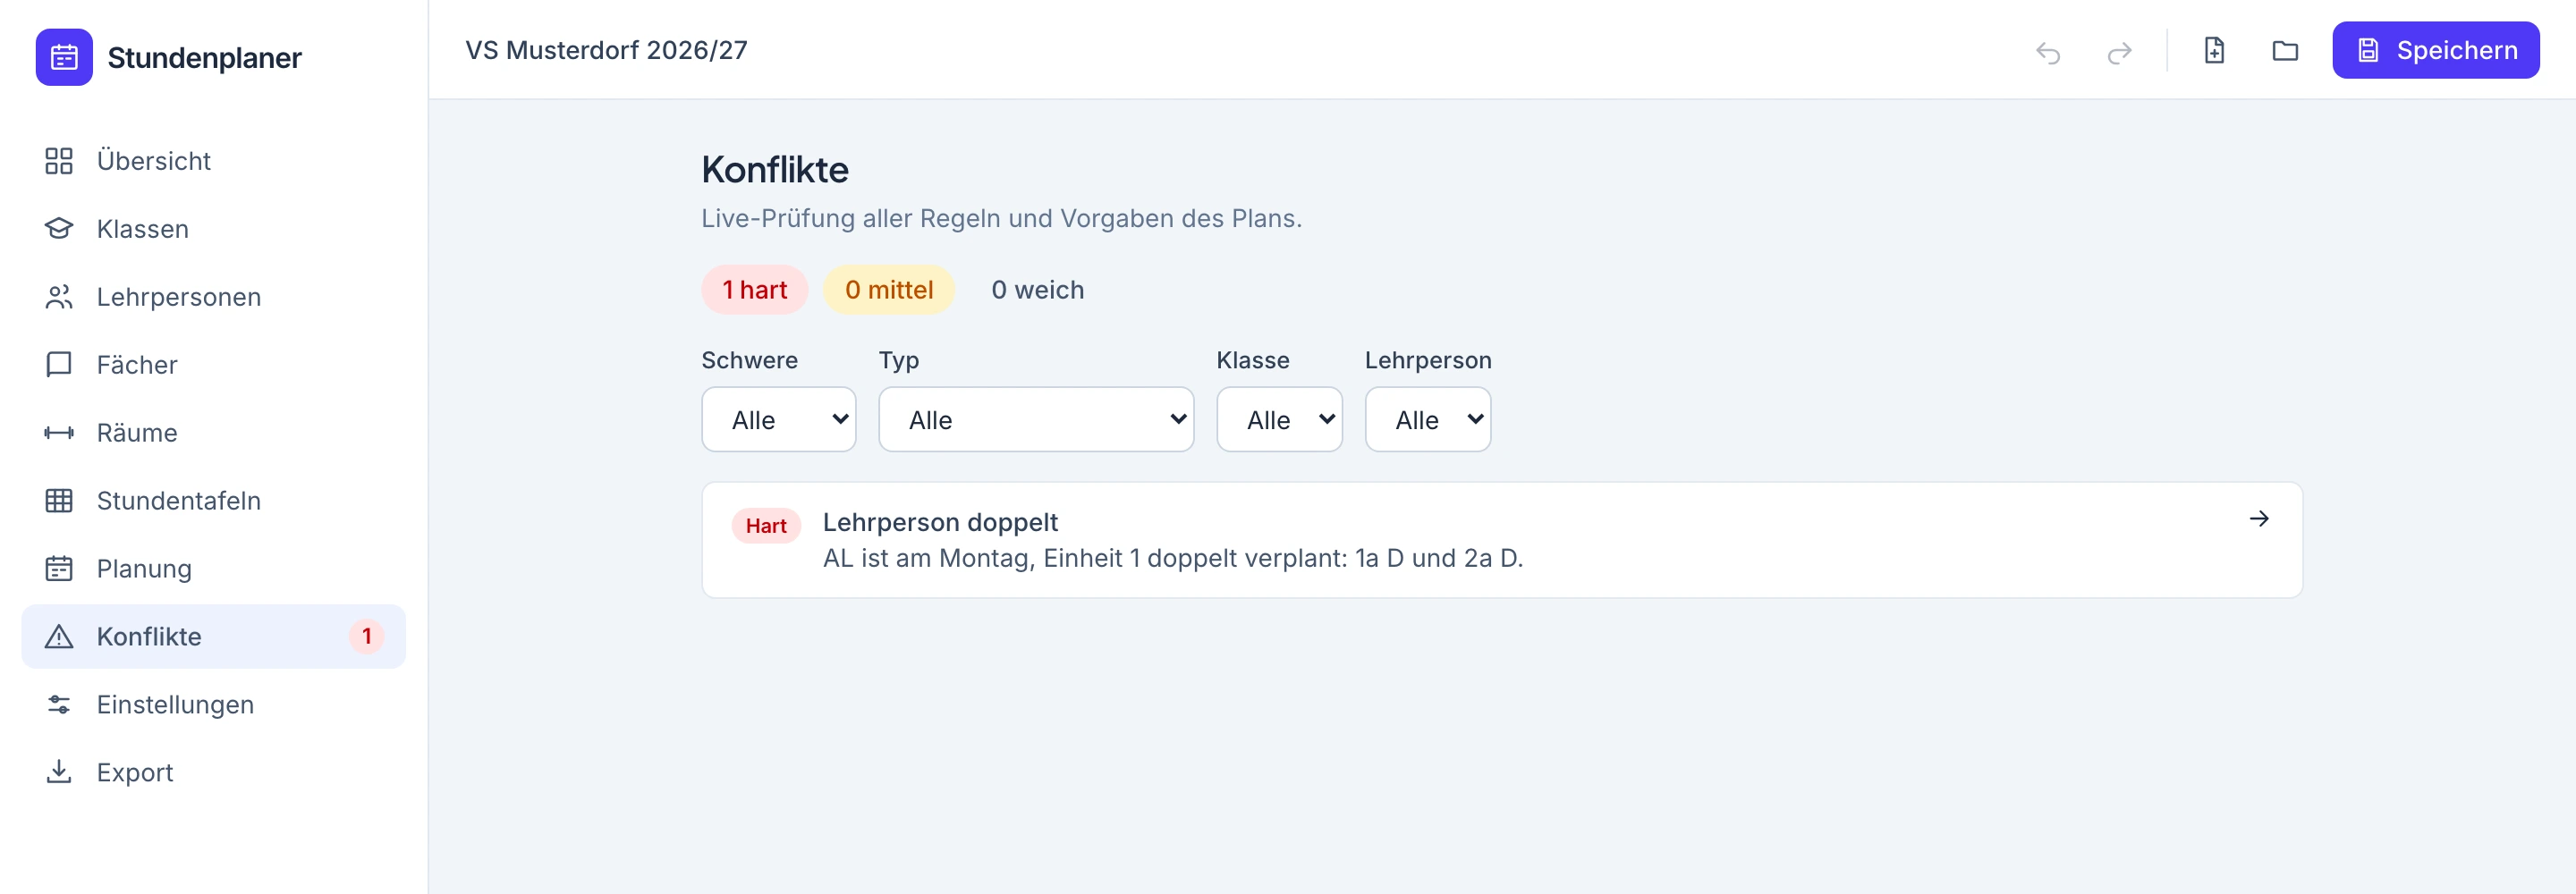2576x894 pixels.
Task: Click the Einstellungen sliders icon
Action: pos(59,705)
